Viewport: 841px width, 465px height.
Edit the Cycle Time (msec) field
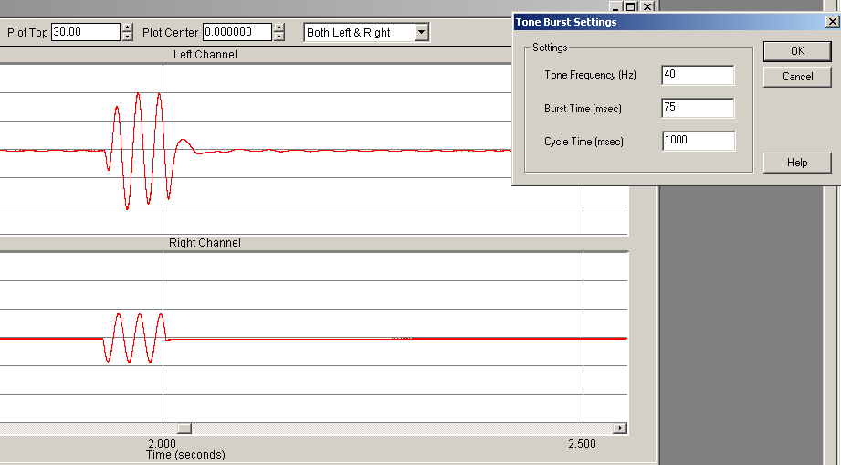[699, 141]
